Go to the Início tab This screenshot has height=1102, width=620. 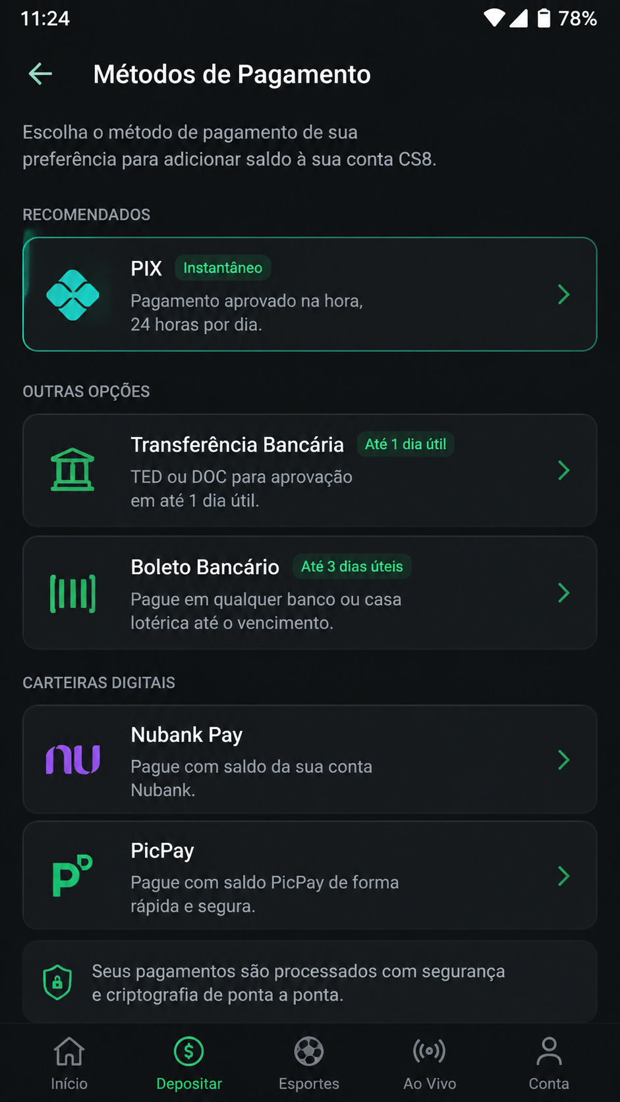69,1063
